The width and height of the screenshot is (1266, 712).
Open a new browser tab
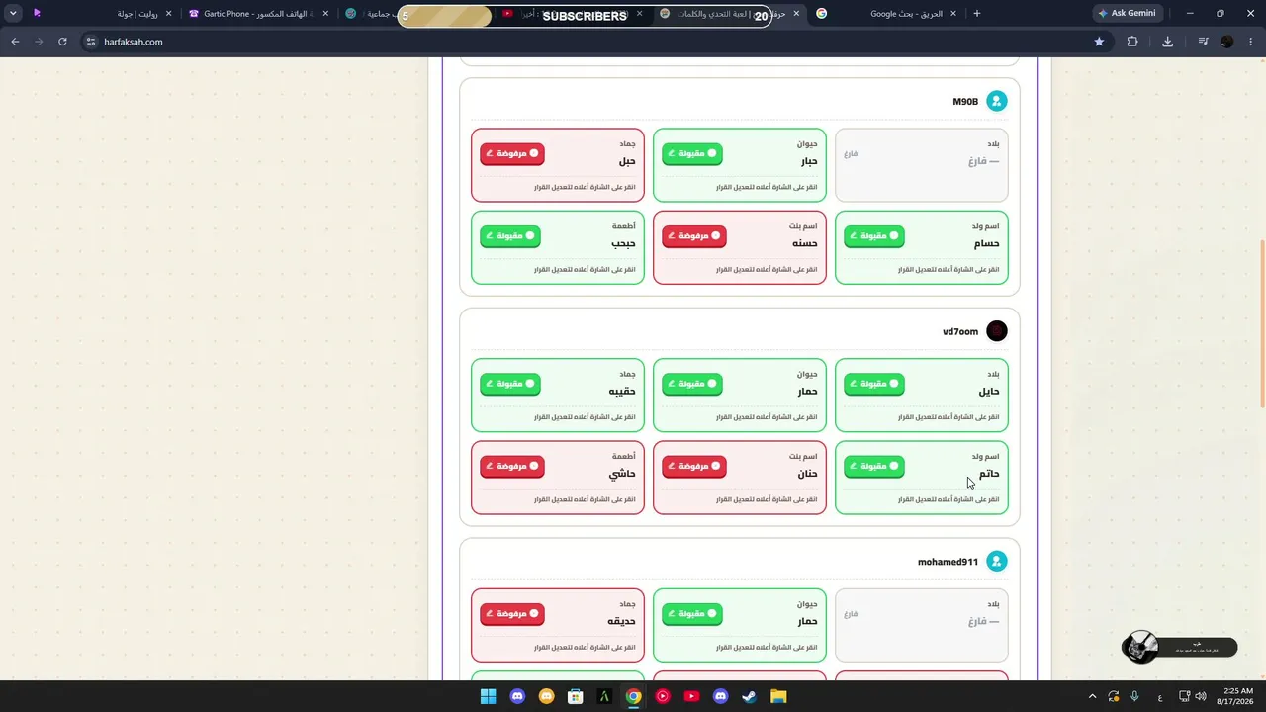977,14
